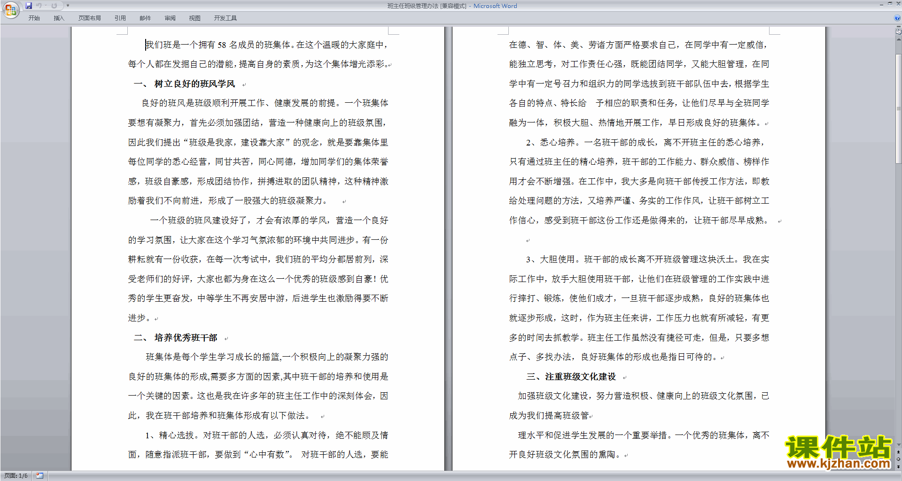Open Word Help via the blue question mark

coord(897,18)
